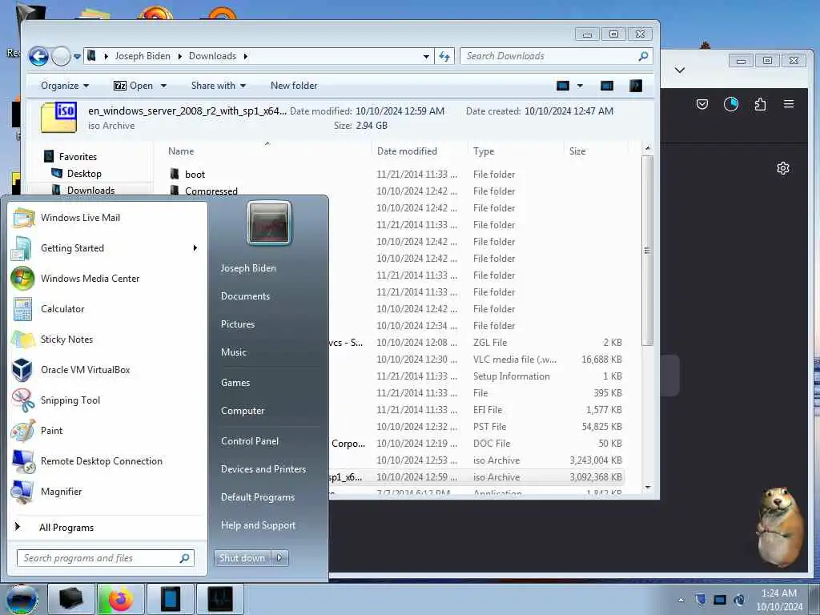Click Explorer Back navigation button
Screen dimensions: 820x615
pyautogui.click(x=38, y=56)
